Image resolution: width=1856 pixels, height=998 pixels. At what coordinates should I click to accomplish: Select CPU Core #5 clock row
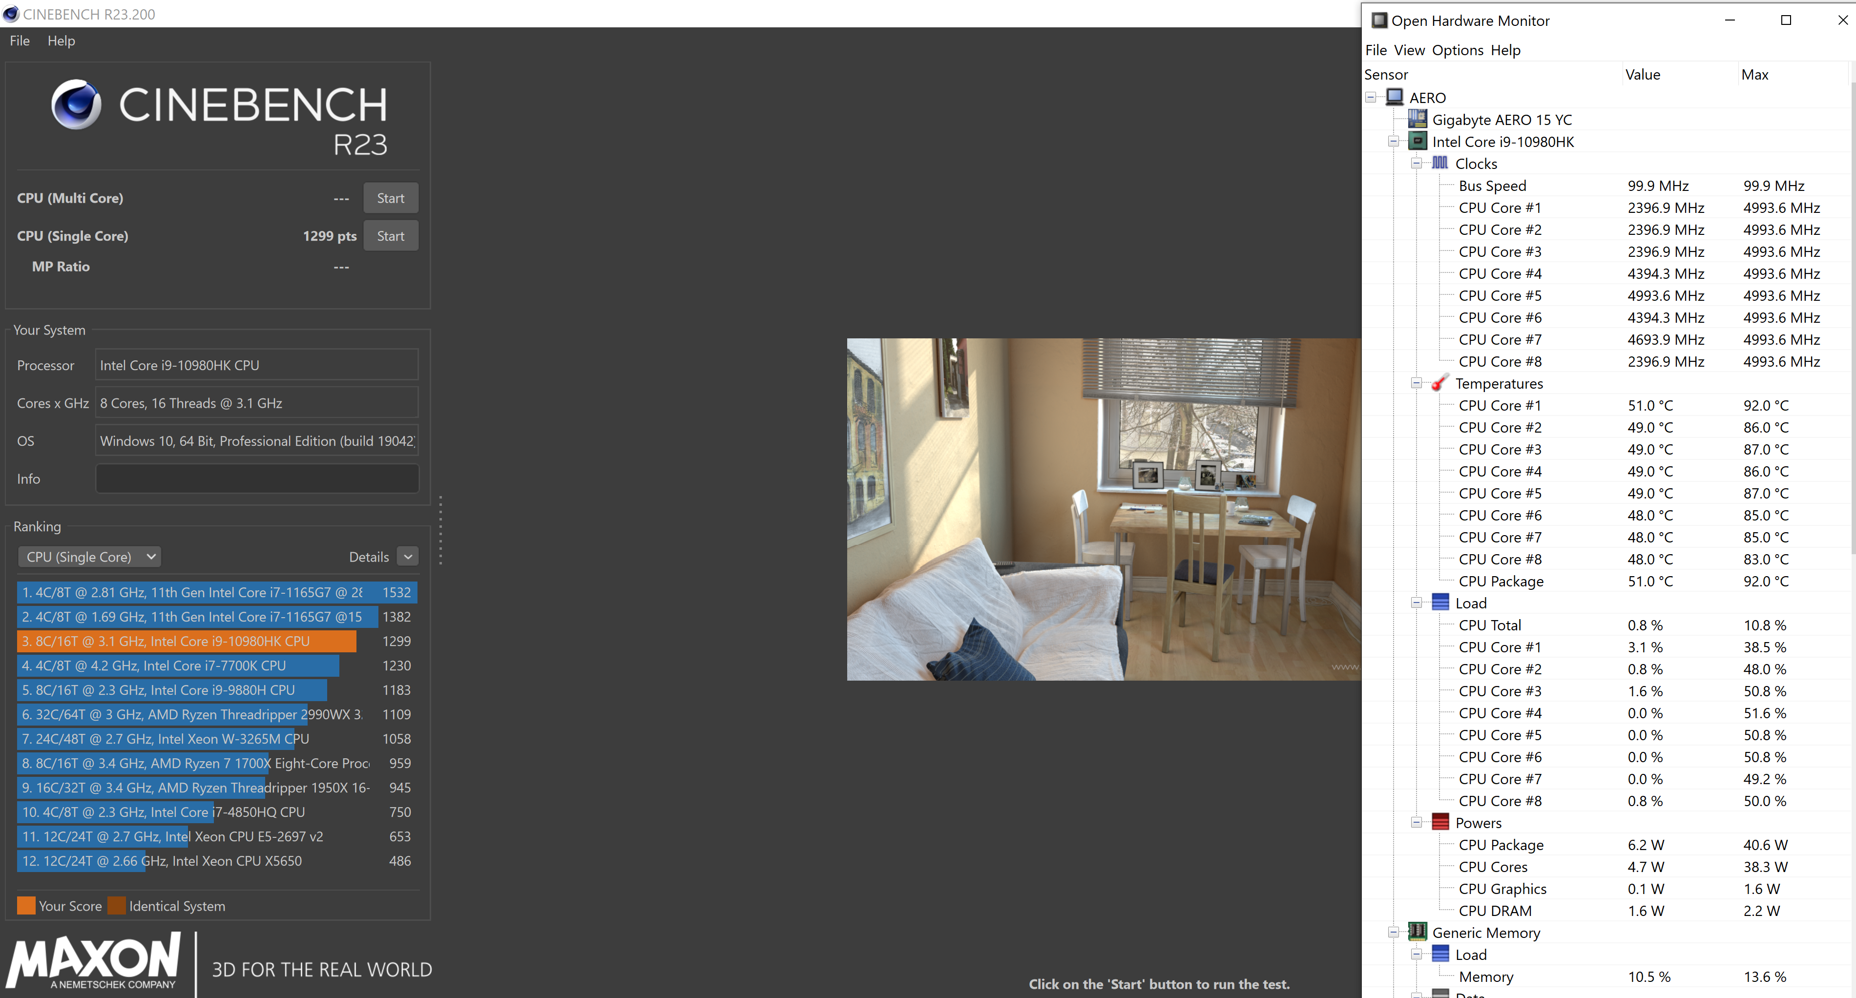[x=1606, y=295]
